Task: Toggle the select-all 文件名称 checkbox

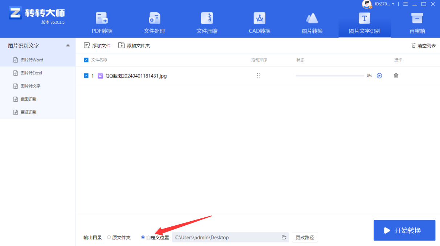Action: [x=86, y=60]
